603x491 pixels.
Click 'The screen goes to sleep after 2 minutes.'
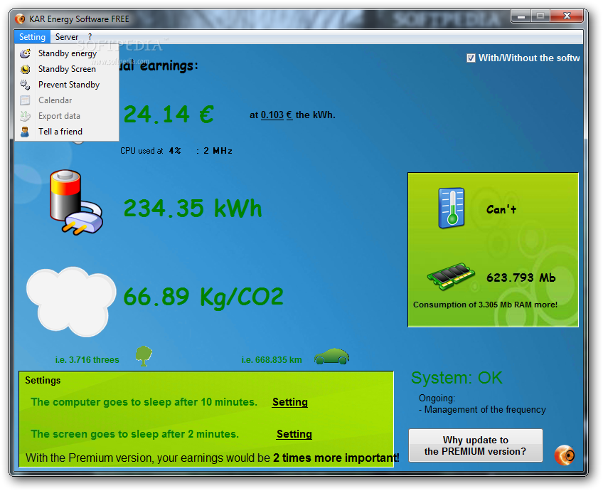tap(134, 434)
